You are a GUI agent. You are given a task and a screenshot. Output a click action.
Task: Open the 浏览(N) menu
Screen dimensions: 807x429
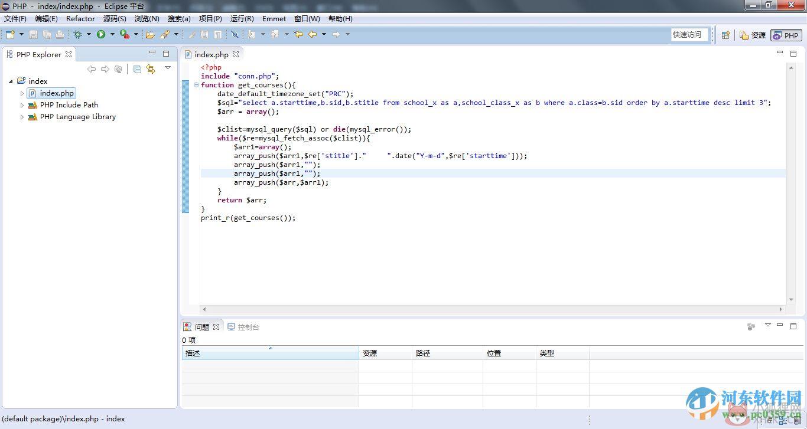click(147, 18)
